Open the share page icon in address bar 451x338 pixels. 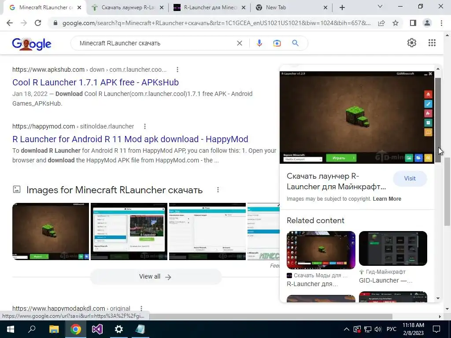pyautogui.click(x=381, y=23)
